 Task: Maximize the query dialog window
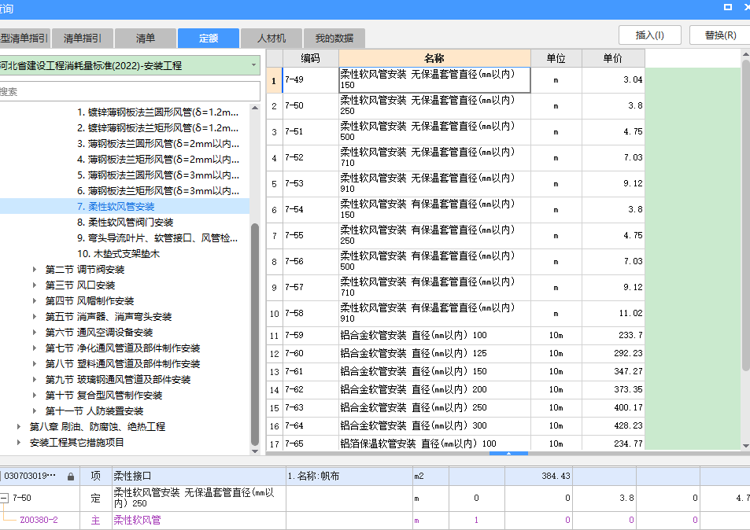pyautogui.click(x=728, y=7)
